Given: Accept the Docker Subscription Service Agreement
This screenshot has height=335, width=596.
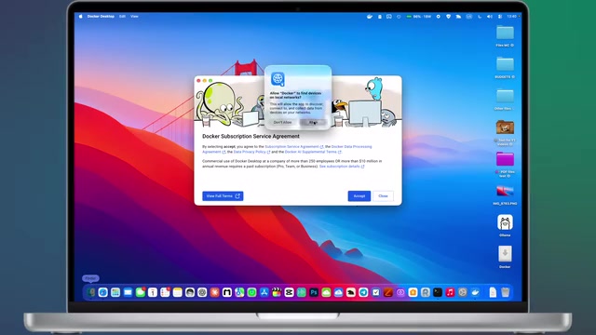Looking at the screenshot, I should click(x=359, y=196).
